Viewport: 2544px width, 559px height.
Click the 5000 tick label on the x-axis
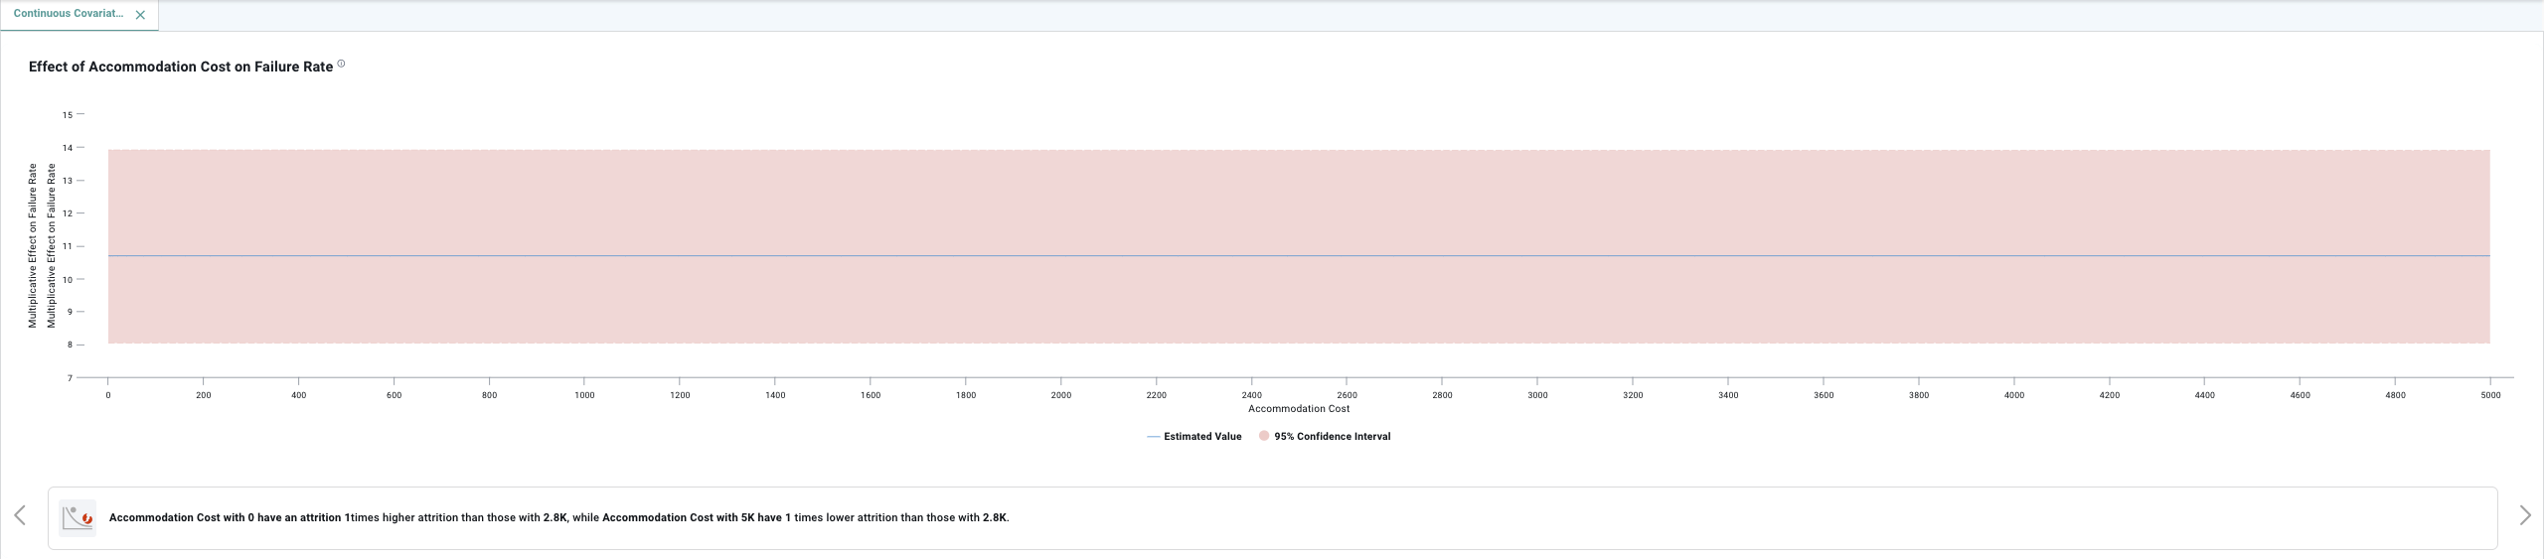2489,395
